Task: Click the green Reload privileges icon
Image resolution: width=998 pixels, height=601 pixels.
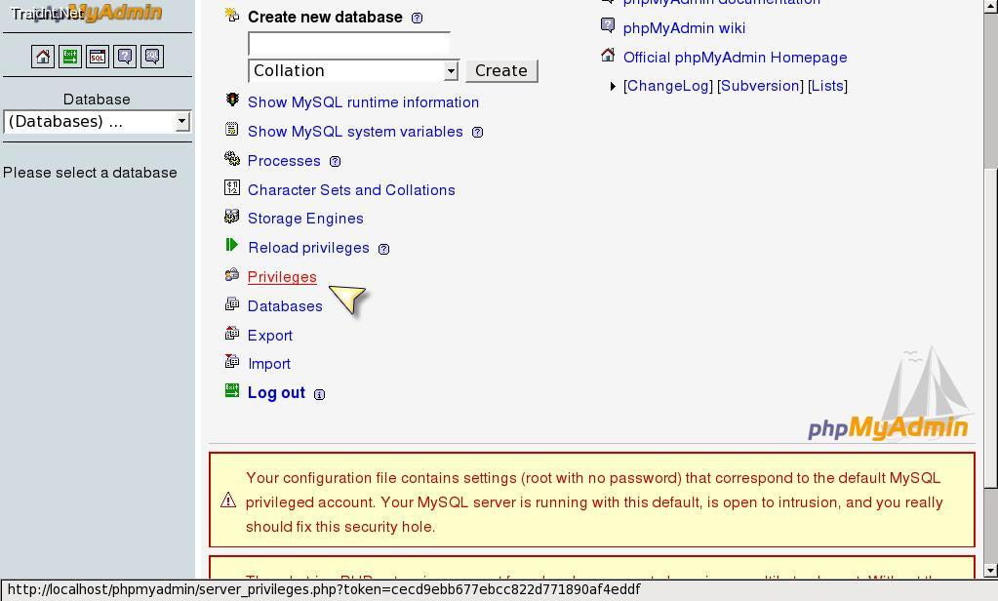Action: coord(231,245)
